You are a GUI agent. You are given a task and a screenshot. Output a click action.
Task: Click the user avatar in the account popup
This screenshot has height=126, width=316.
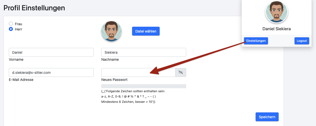tap(277, 12)
